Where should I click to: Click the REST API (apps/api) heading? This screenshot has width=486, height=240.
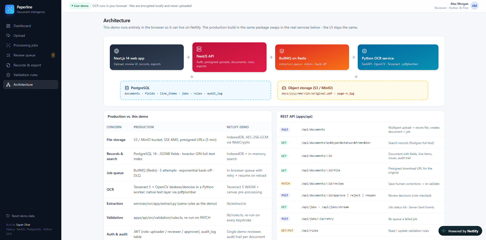pos(296,116)
